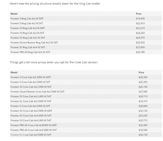Viewport: 163px width, 141px height.
Task: Click the Model header in the Crew Cab table
Action: coord(14,72)
